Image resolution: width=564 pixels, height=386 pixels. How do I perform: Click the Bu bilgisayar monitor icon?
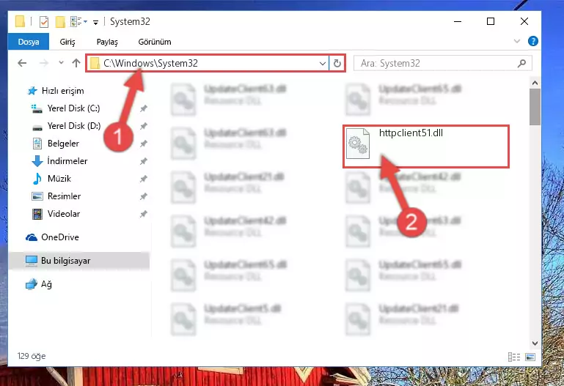[x=32, y=261]
